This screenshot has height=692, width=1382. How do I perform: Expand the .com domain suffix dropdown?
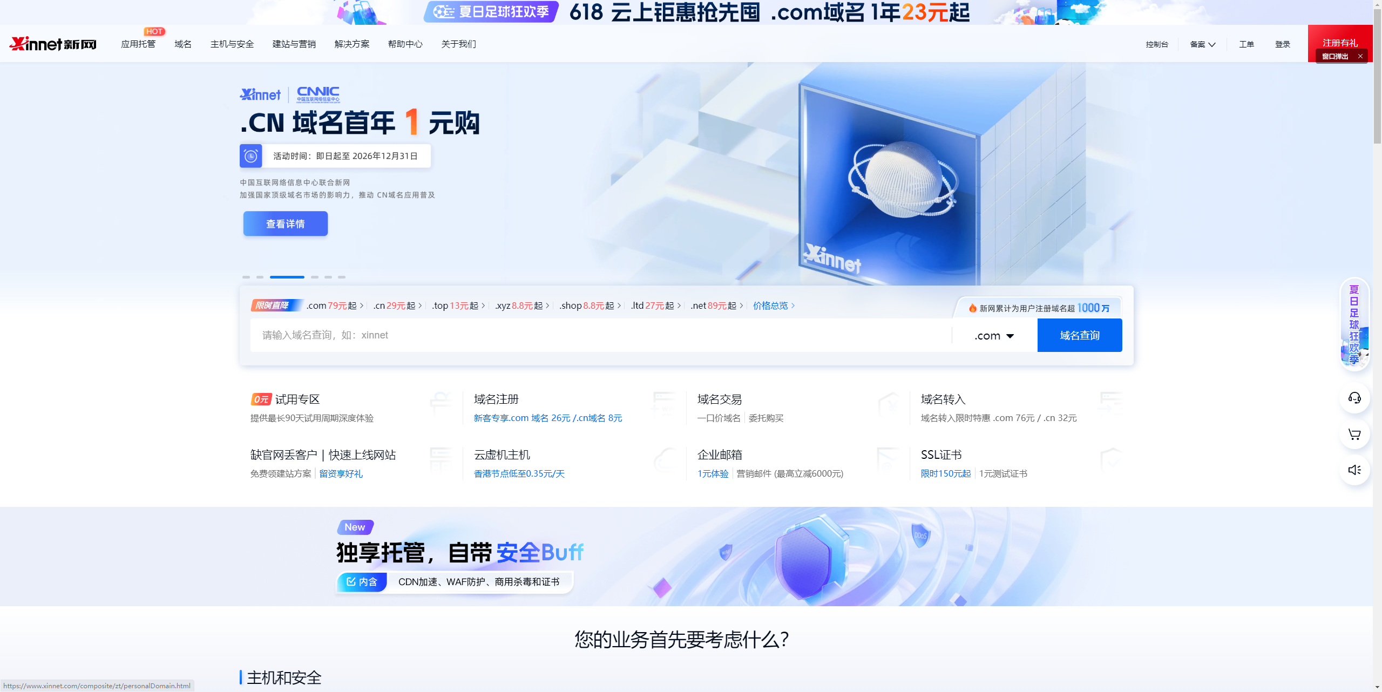click(x=994, y=336)
